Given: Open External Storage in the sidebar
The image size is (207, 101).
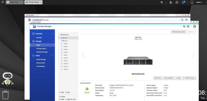Looking at the screenshot, I should (x=42, y=52).
